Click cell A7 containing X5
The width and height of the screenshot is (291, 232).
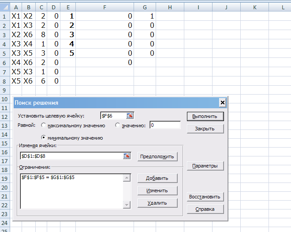pyautogui.click(x=16, y=72)
